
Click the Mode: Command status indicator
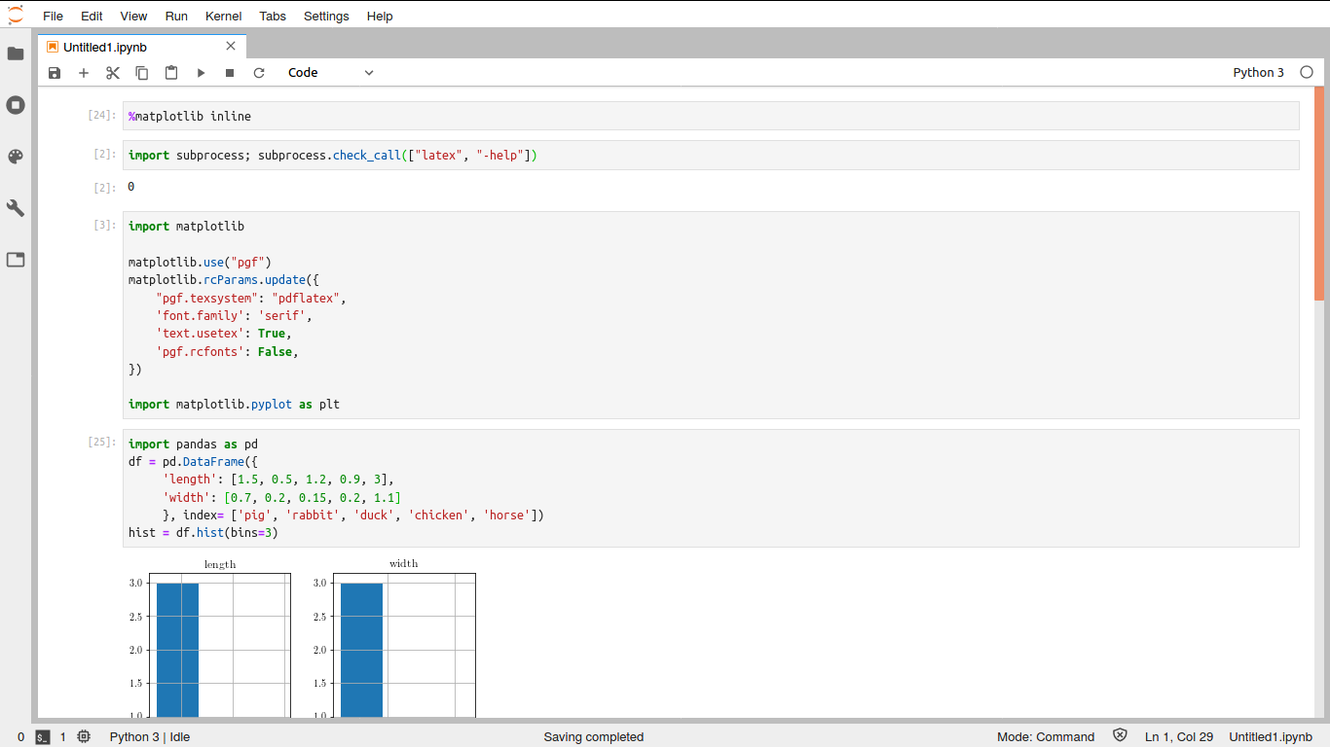pos(1046,737)
